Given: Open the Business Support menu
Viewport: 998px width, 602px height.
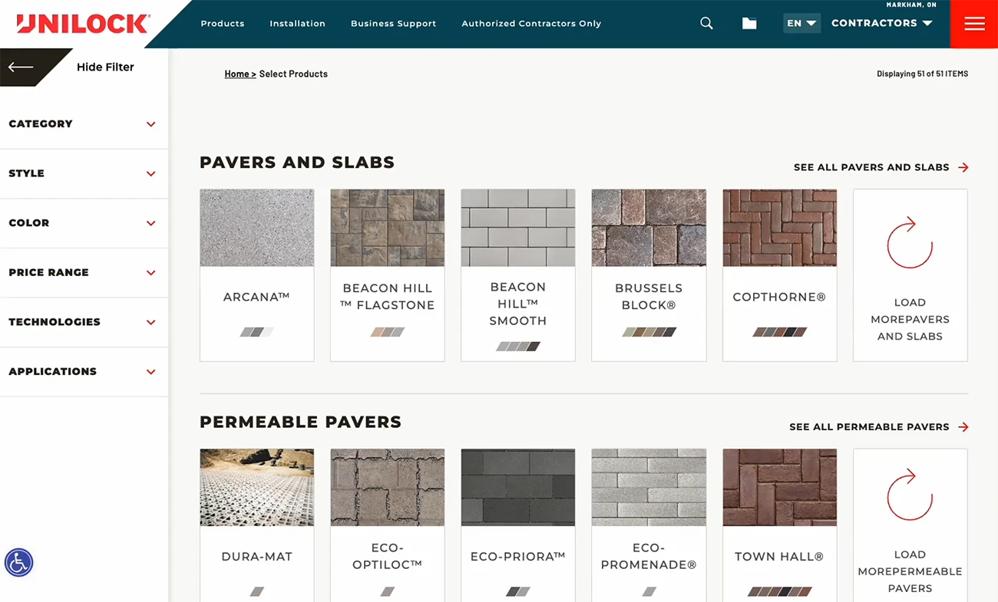Looking at the screenshot, I should [394, 24].
